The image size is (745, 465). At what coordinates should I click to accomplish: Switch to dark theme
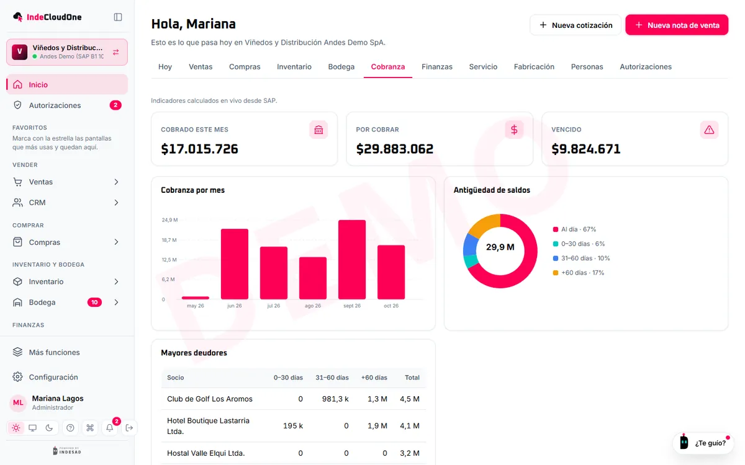coord(50,428)
